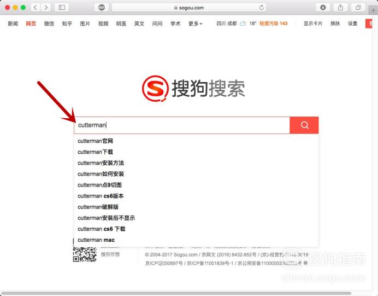
Task: Select suggestion cutterman官网
Action: [196, 141]
